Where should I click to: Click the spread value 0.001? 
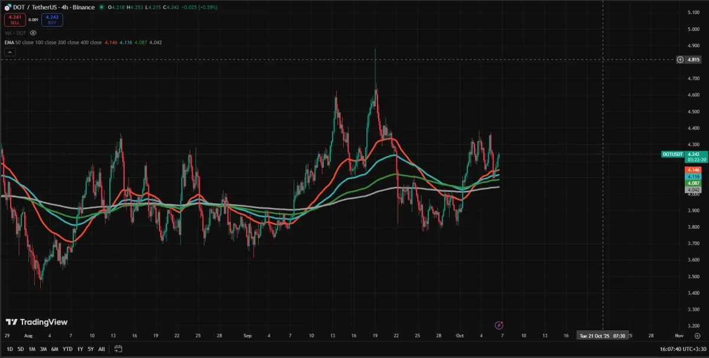pos(33,20)
